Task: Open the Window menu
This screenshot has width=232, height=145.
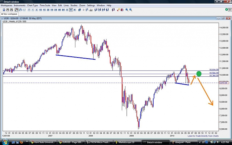Action: point(101,5)
